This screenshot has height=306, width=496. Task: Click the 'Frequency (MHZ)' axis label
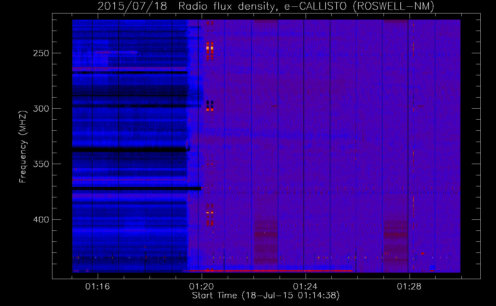point(23,147)
